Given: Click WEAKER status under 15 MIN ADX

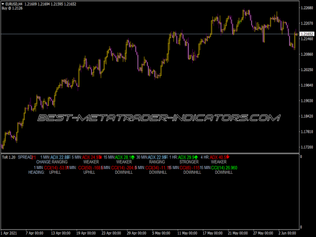Looking at the screenshot, I should click(124, 162).
